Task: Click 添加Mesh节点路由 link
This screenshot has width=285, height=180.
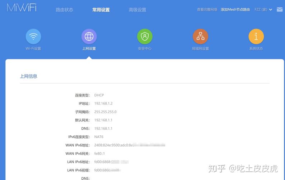Action: click(235, 9)
